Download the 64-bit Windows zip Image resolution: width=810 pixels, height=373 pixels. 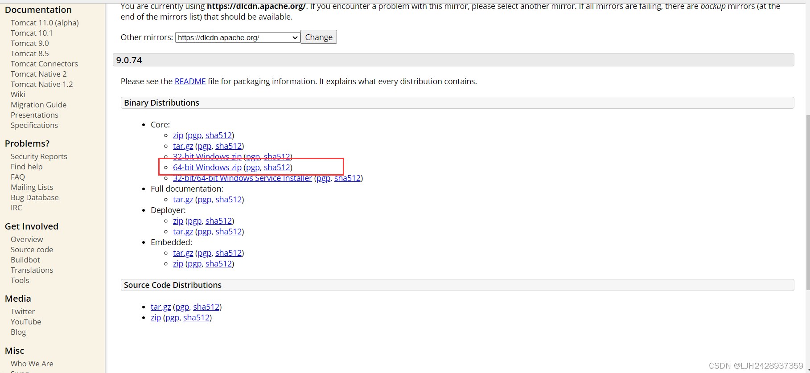pos(207,168)
